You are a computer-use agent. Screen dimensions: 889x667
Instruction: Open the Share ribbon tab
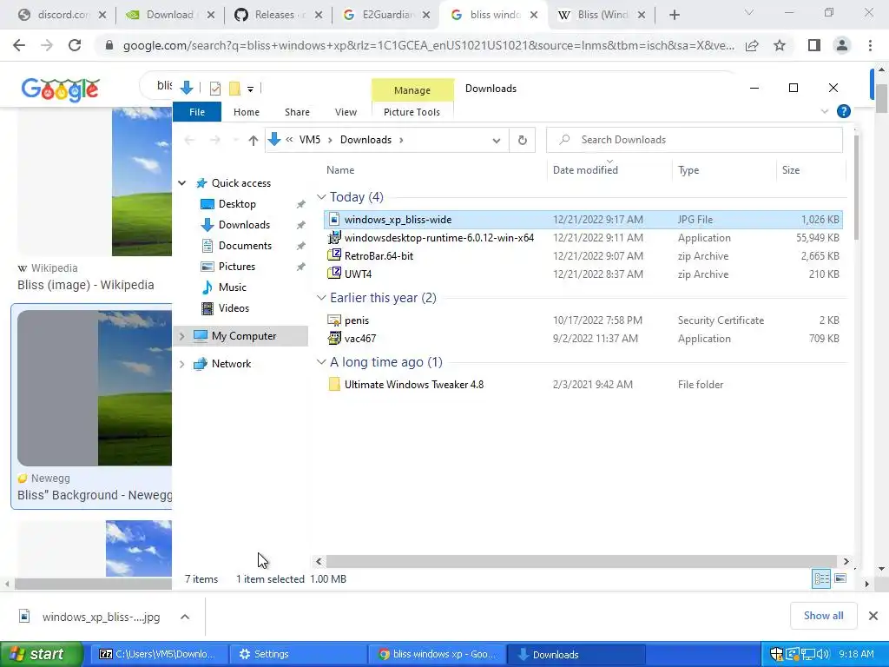click(x=297, y=112)
